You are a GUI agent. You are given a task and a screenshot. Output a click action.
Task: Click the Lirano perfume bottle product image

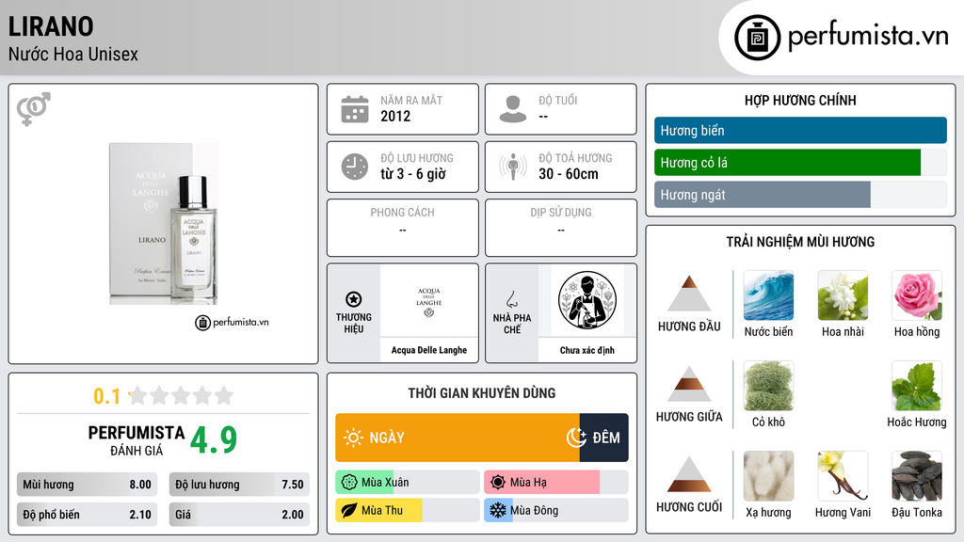(164, 224)
